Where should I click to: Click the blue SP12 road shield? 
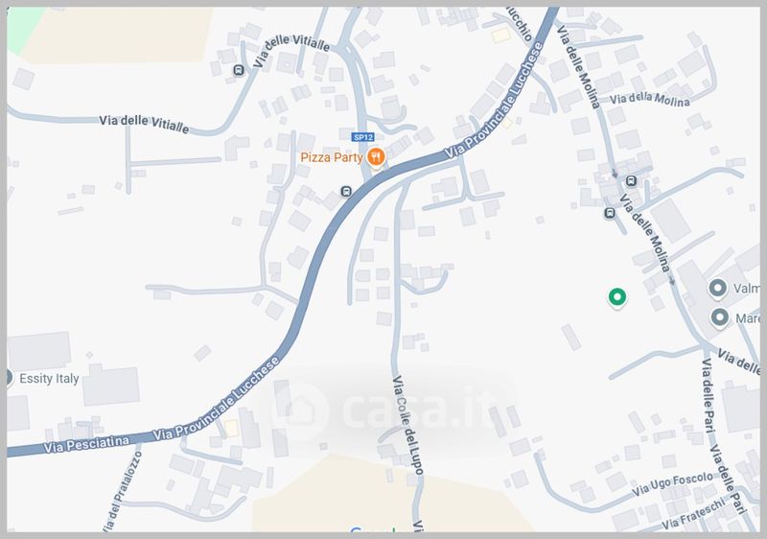pos(363,137)
